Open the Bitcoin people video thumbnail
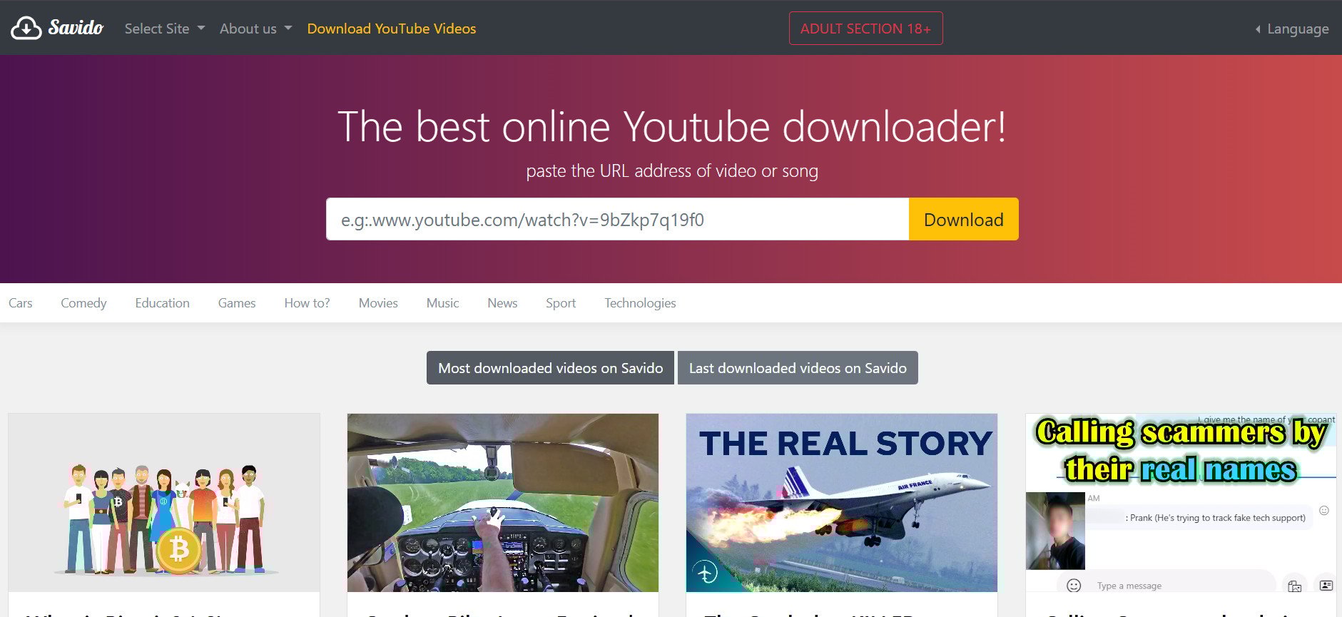Image resolution: width=1342 pixels, height=617 pixels. pos(164,503)
